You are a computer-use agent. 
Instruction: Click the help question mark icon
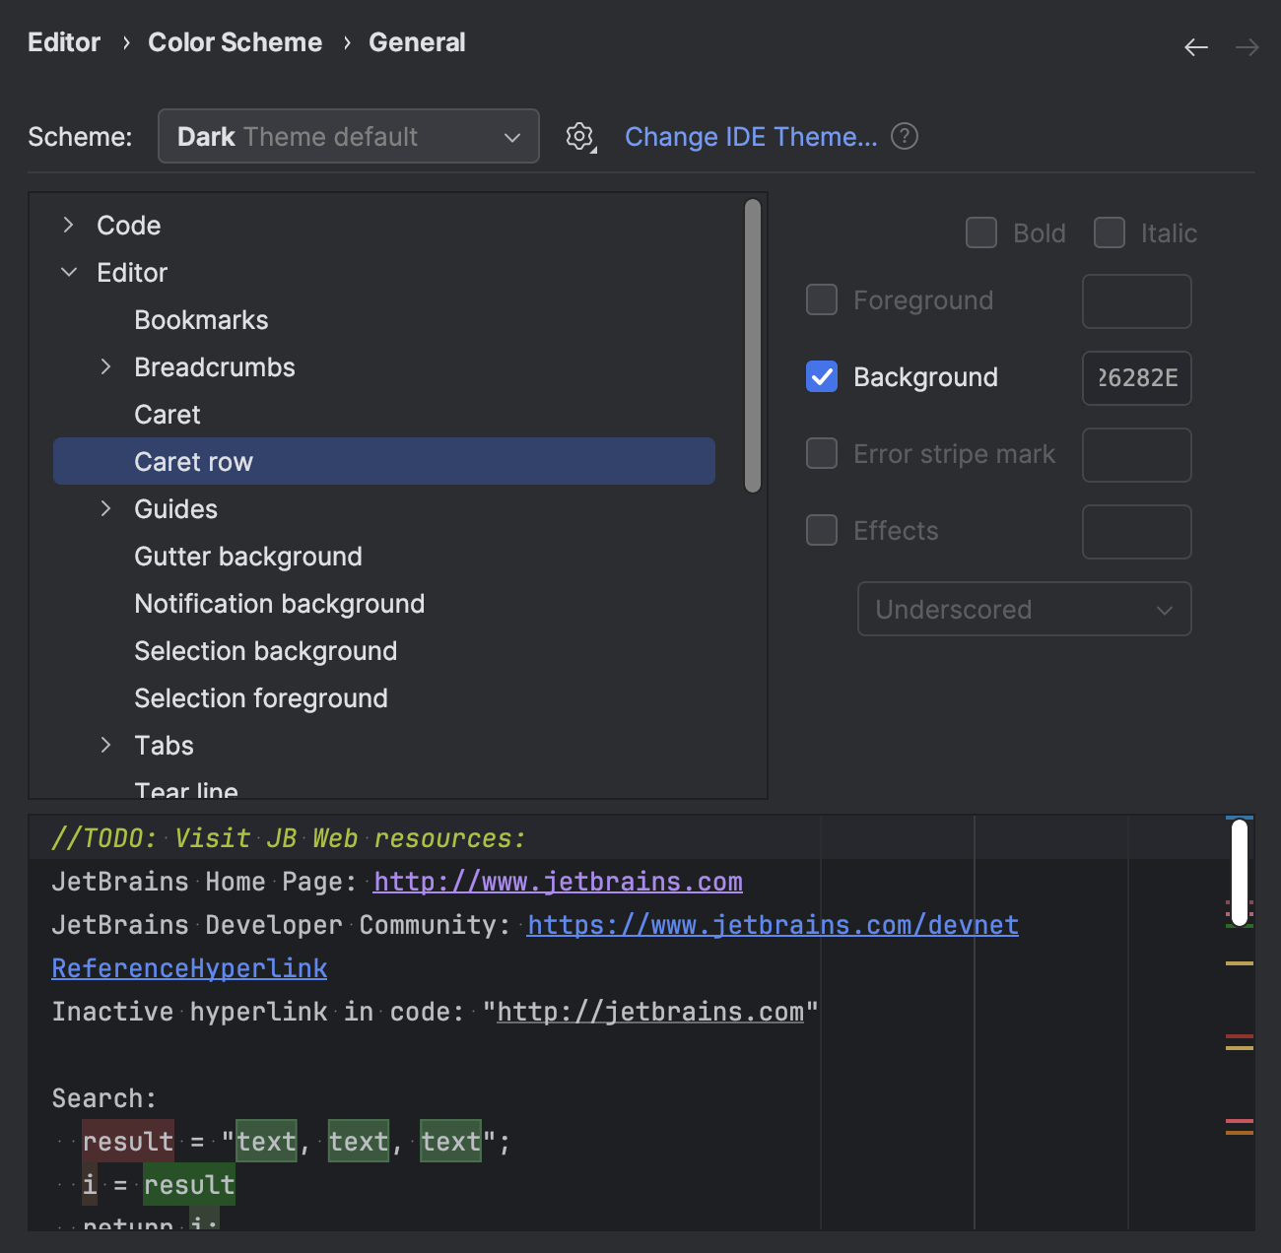[904, 137]
